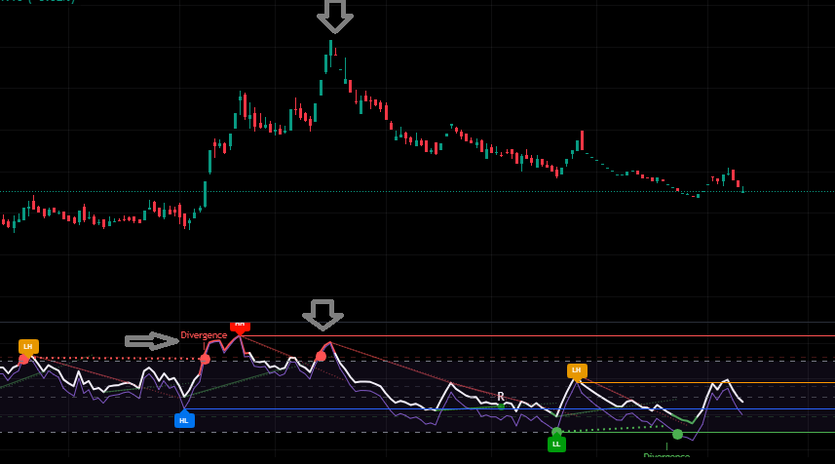Click the green LL pivot label
This screenshot has width=835, height=464.
point(556,444)
